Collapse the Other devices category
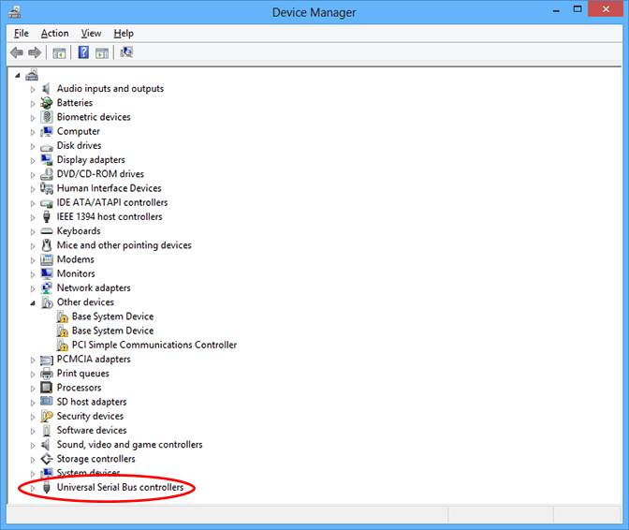This screenshot has height=530, width=629. [x=33, y=302]
